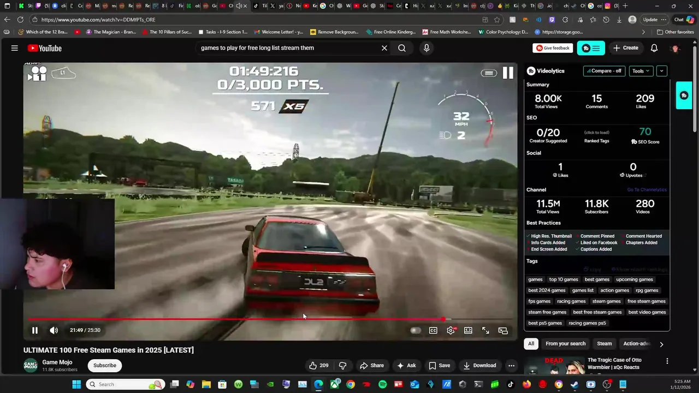Open the Other favorites folder
Image resolution: width=699 pixels, height=393 pixels.
pyautogui.click(x=675, y=32)
